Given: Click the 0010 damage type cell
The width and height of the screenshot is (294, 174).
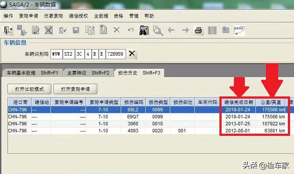Looking at the screenshot, I should coord(158,124).
